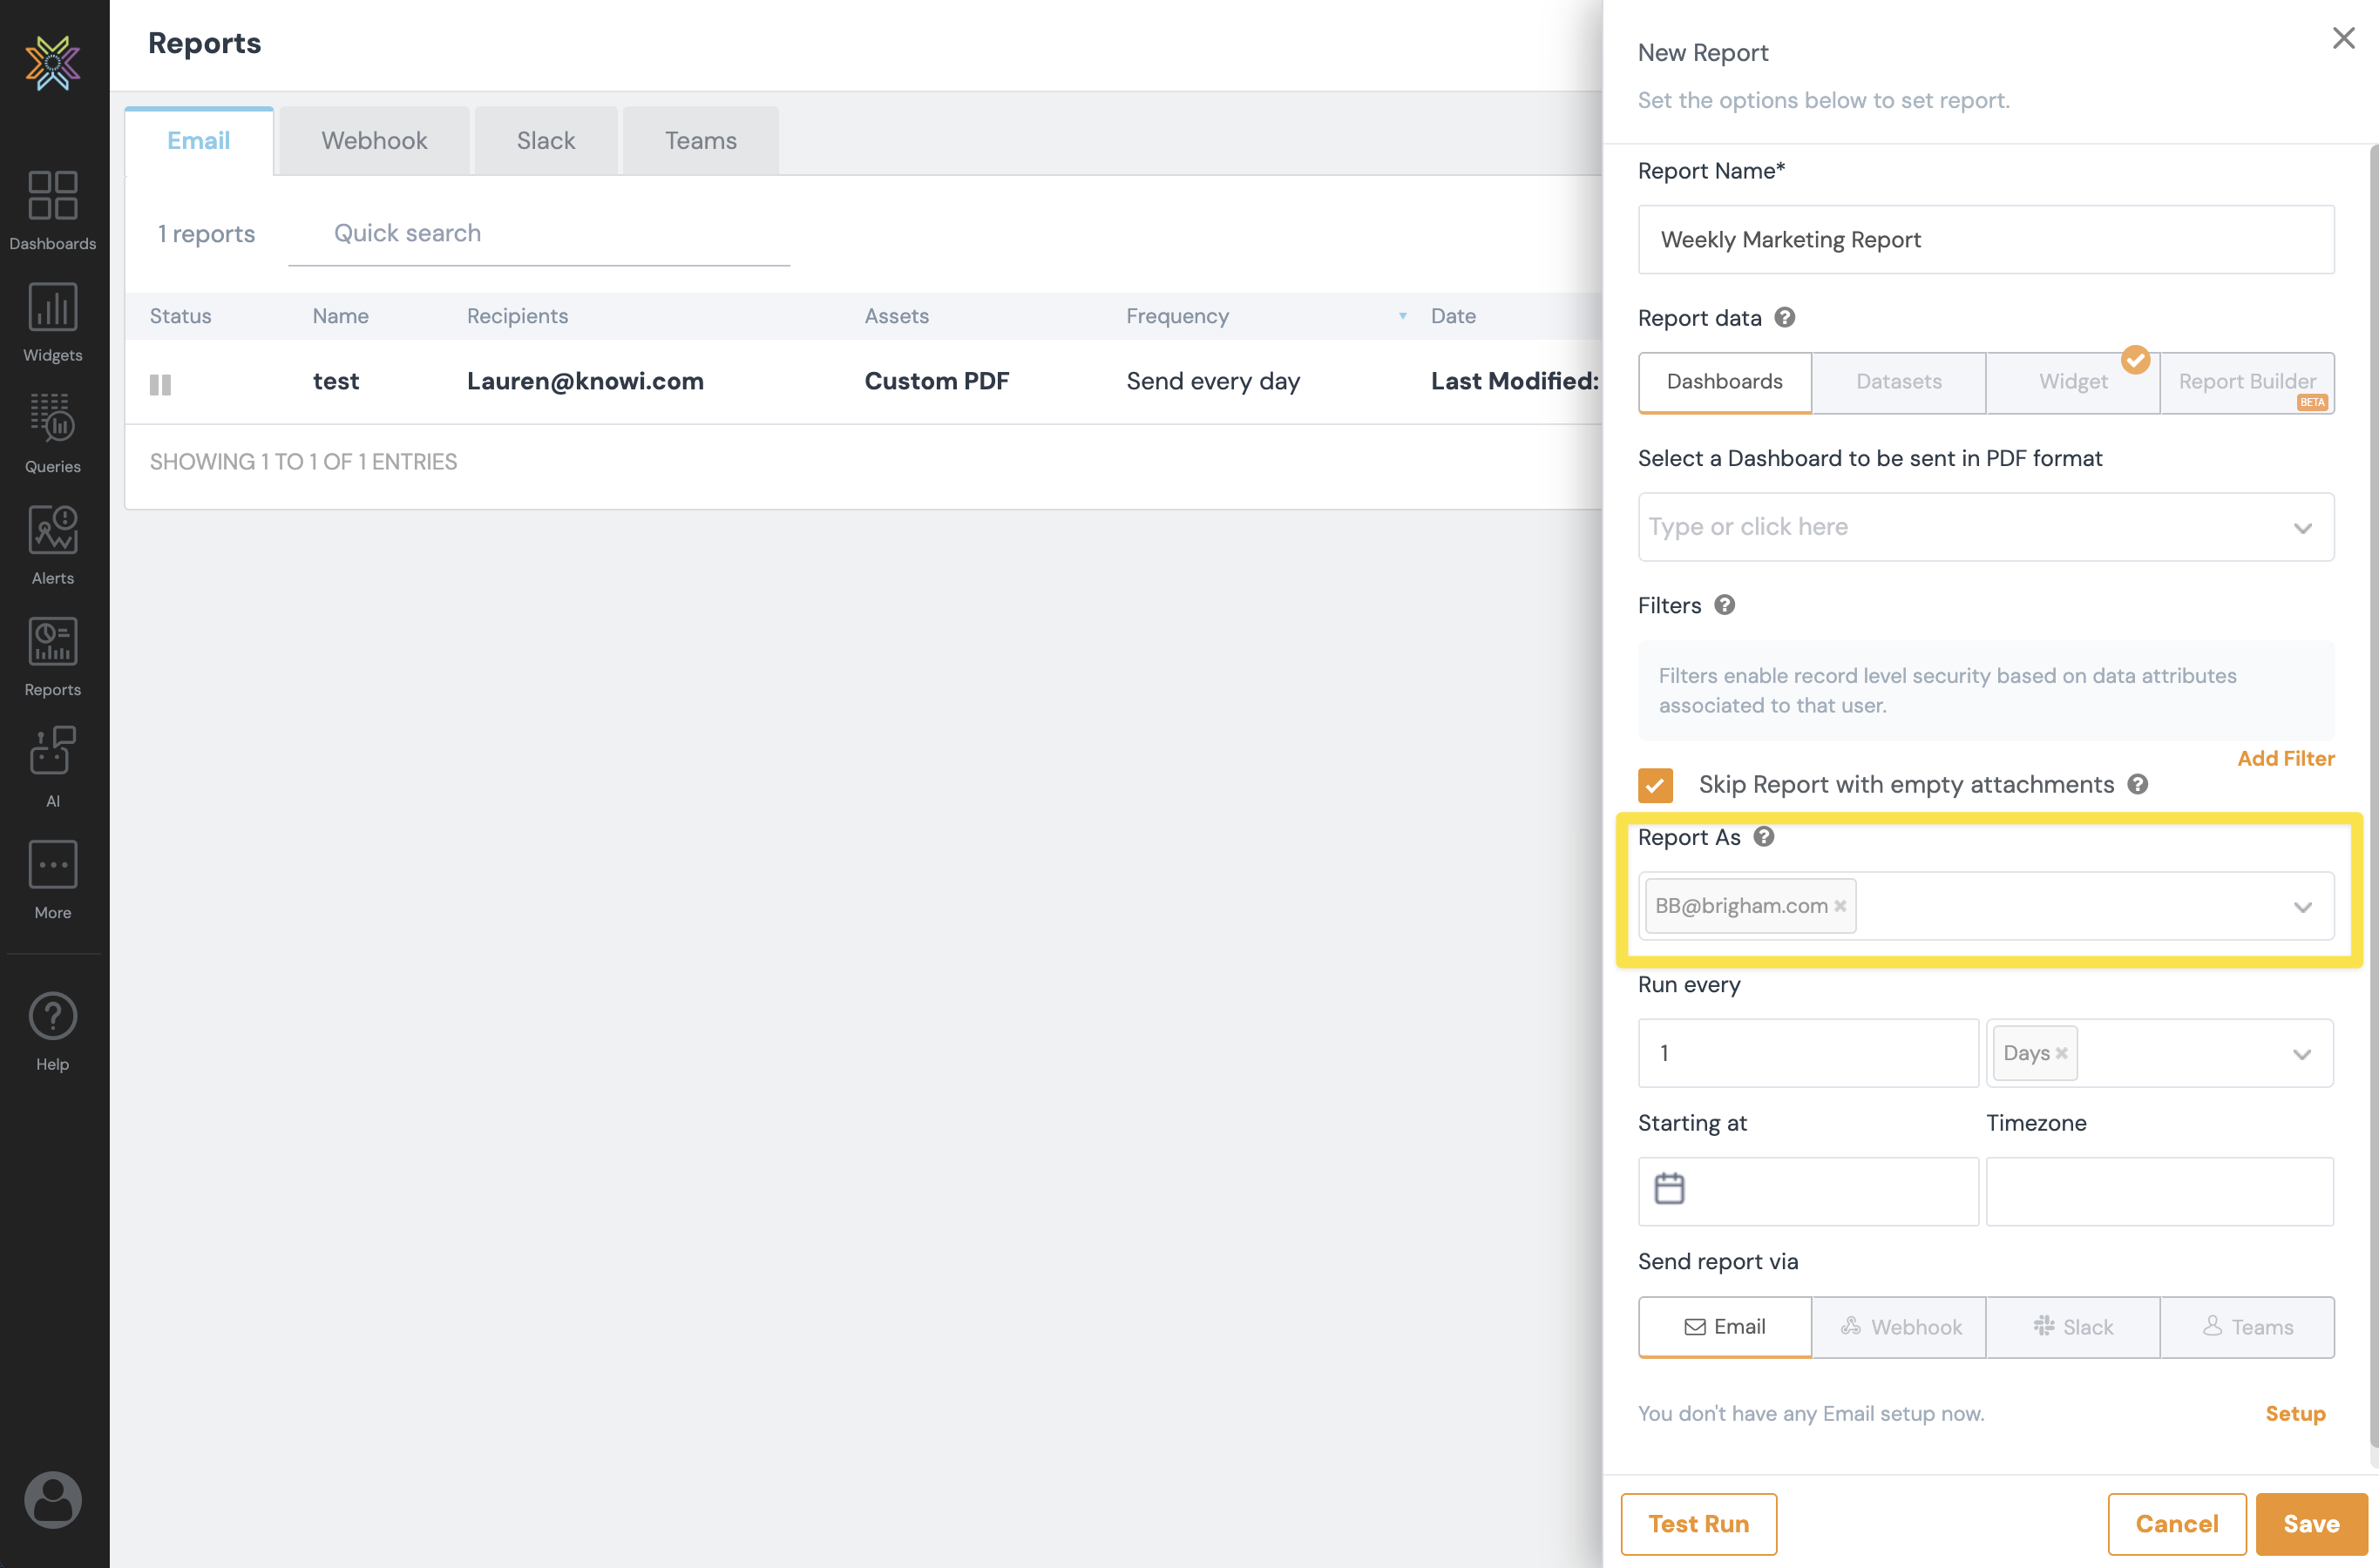The image size is (2379, 1568).
Task: Open the user profile avatar icon
Action: 52,1498
